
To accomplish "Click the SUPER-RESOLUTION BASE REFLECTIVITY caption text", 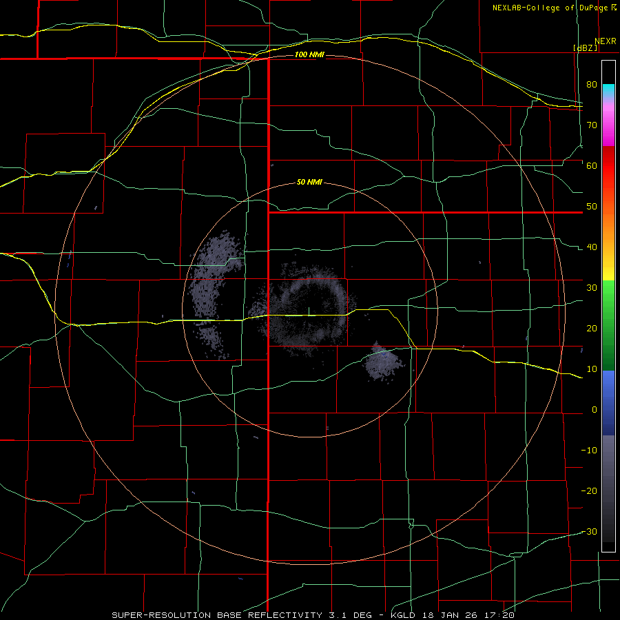I will click(217, 615).
